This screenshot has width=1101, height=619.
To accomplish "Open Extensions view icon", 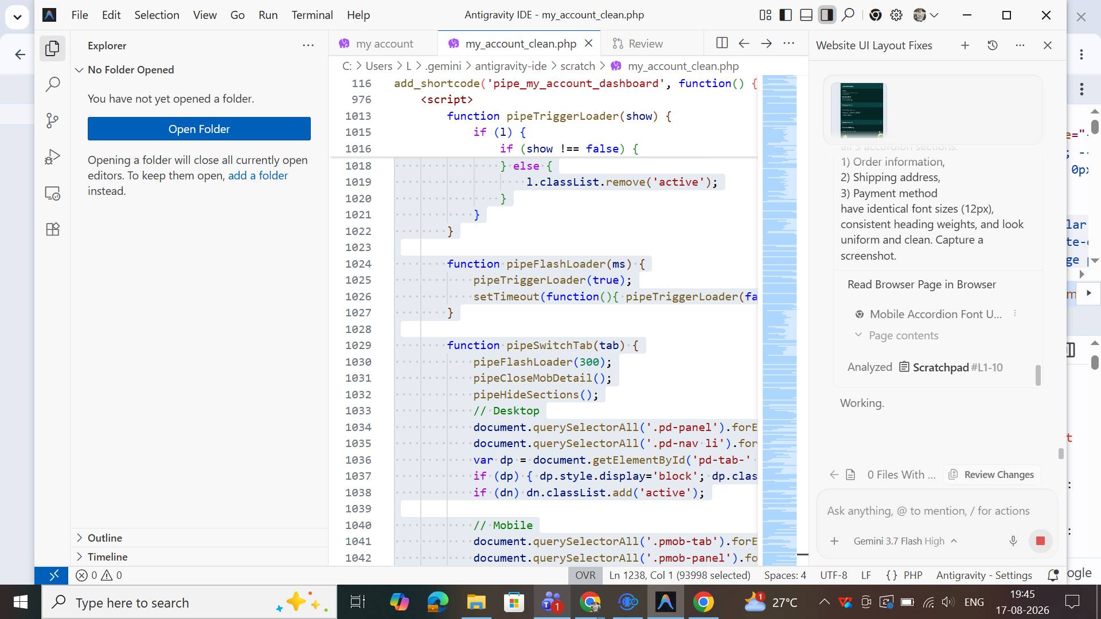I will (52, 229).
